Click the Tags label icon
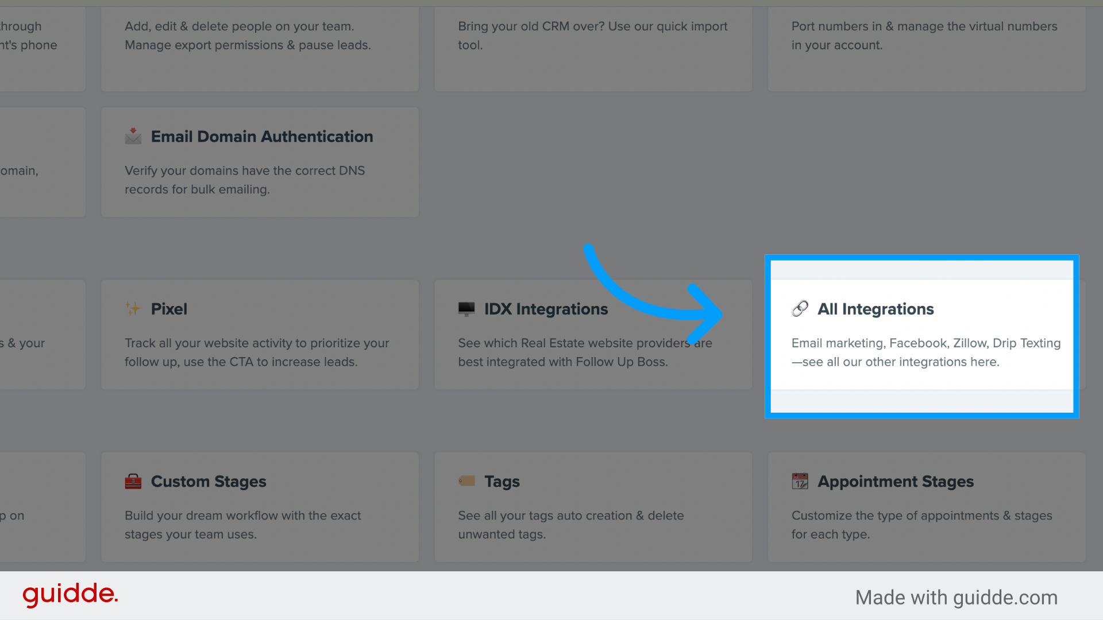Screen dimensions: 1103x620 pyautogui.click(x=466, y=481)
